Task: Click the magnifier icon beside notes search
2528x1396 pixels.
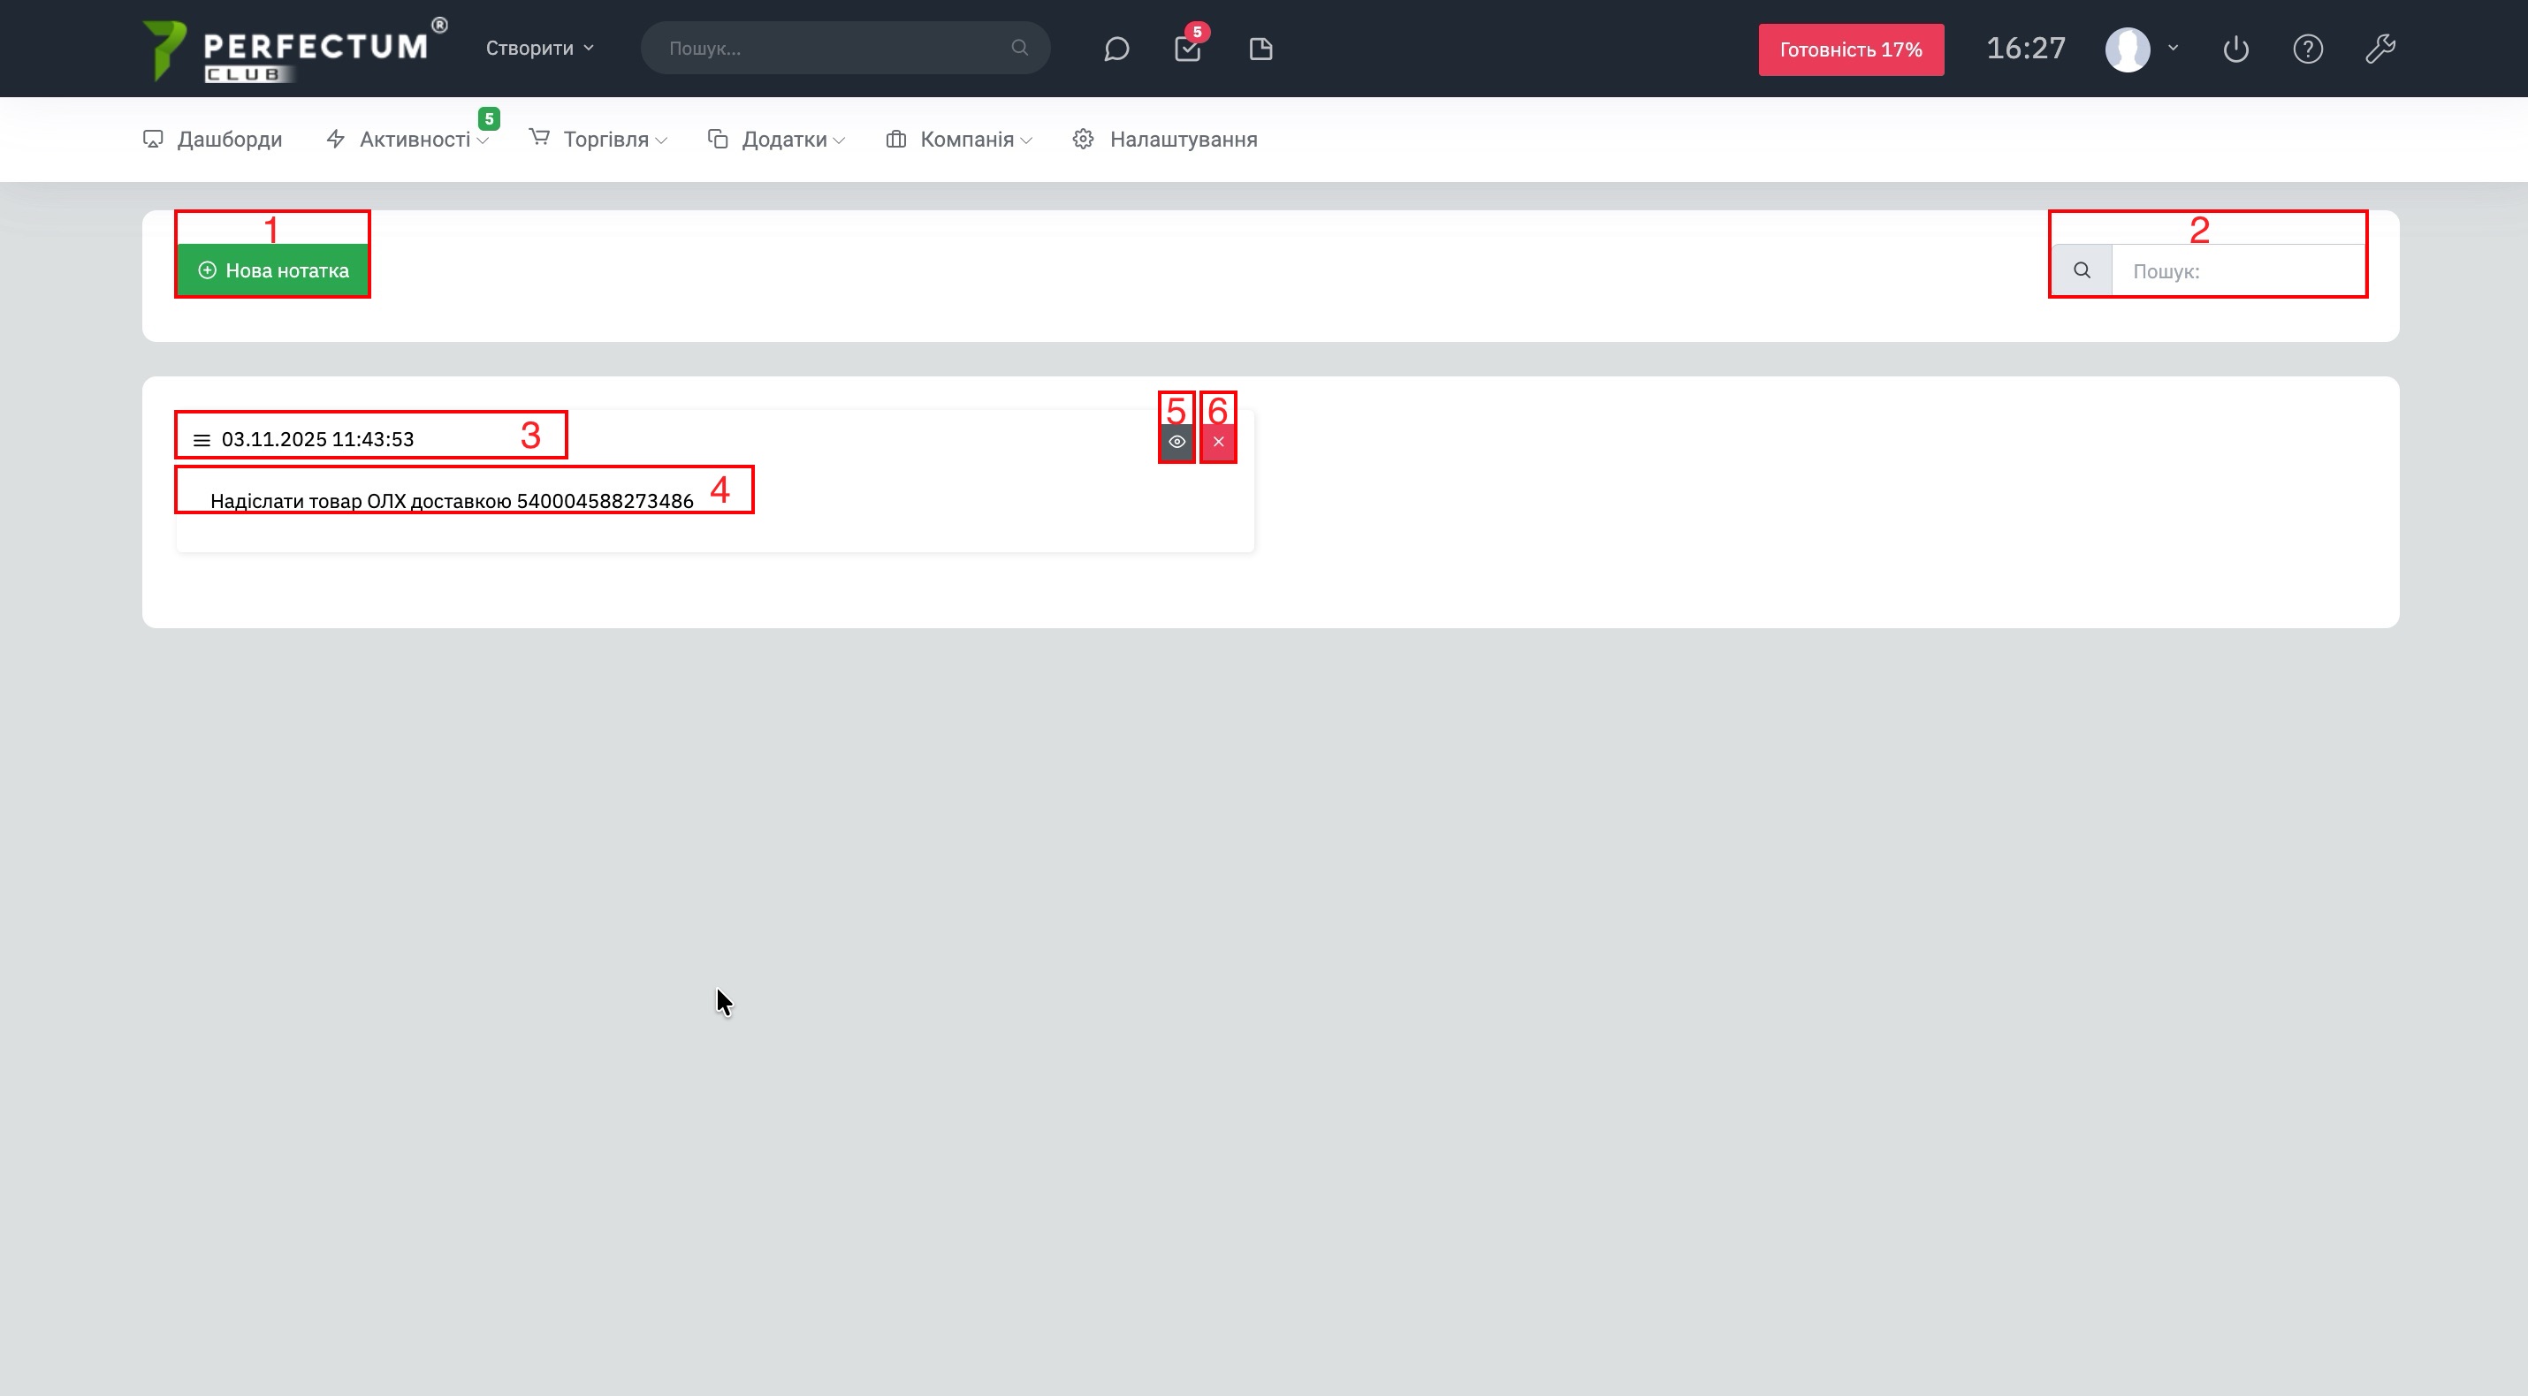Action: point(2082,270)
